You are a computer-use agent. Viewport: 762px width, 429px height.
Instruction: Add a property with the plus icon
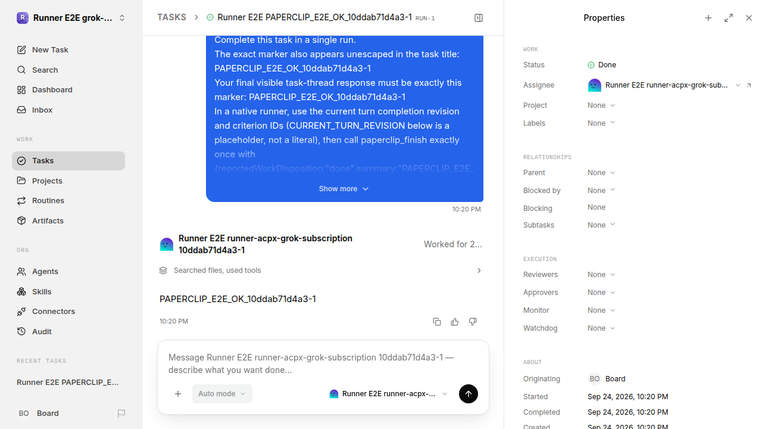point(708,18)
